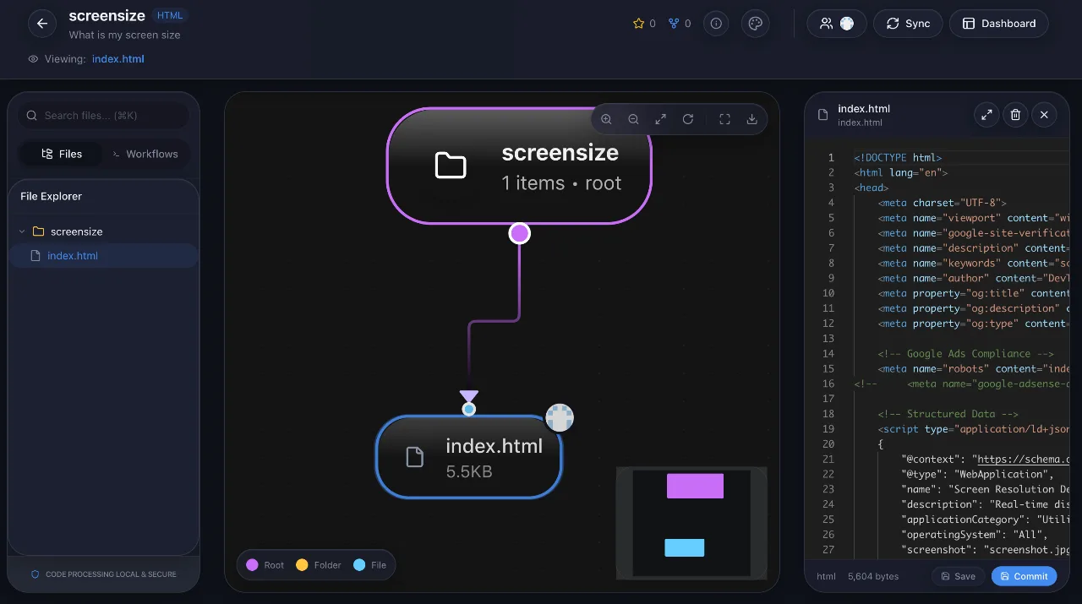Image resolution: width=1082 pixels, height=604 pixels.
Task: Click the HTML language badge
Action: 170,15
